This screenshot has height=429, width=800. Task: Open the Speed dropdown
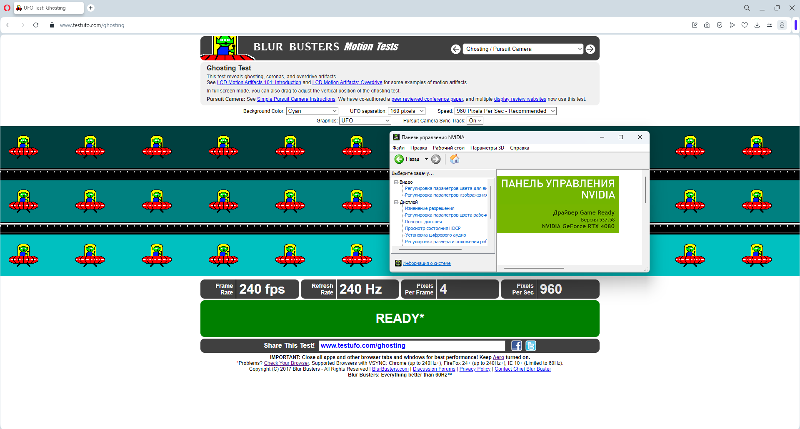506,111
